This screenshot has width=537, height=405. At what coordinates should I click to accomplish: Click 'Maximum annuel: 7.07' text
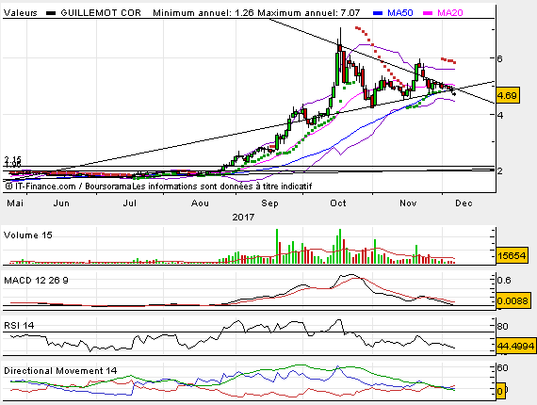[x=309, y=13]
